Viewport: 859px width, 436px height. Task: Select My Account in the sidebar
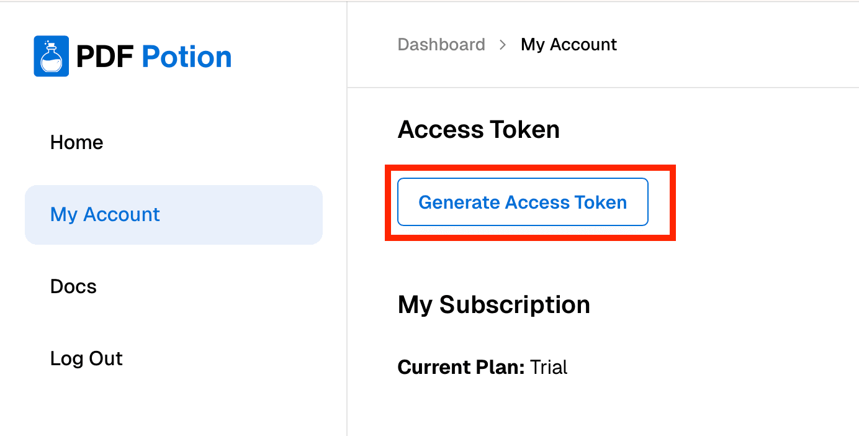click(x=105, y=215)
